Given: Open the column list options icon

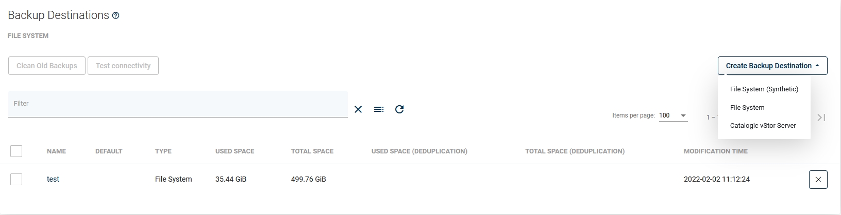Looking at the screenshot, I should (379, 109).
